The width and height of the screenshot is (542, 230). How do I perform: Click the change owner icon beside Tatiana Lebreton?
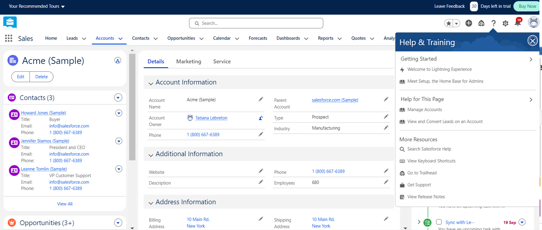(261, 118)
